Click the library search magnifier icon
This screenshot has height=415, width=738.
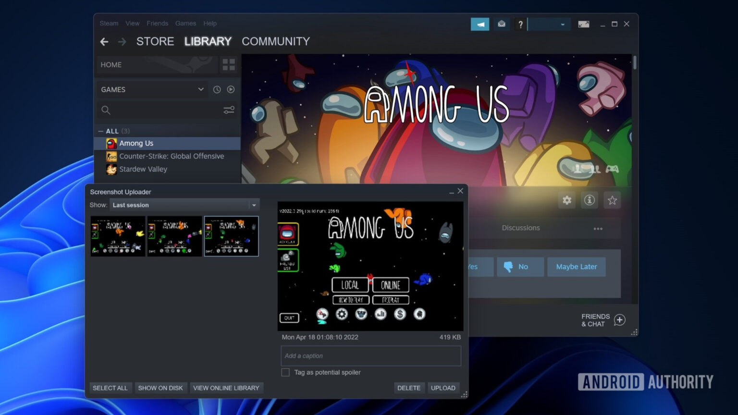[106, 110]
